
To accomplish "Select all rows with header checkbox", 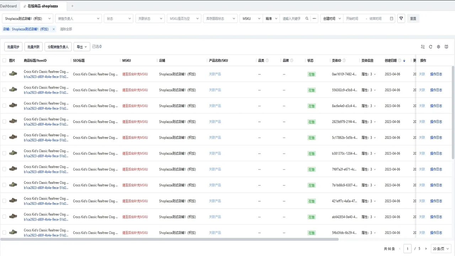I will [x=4, y=60].
